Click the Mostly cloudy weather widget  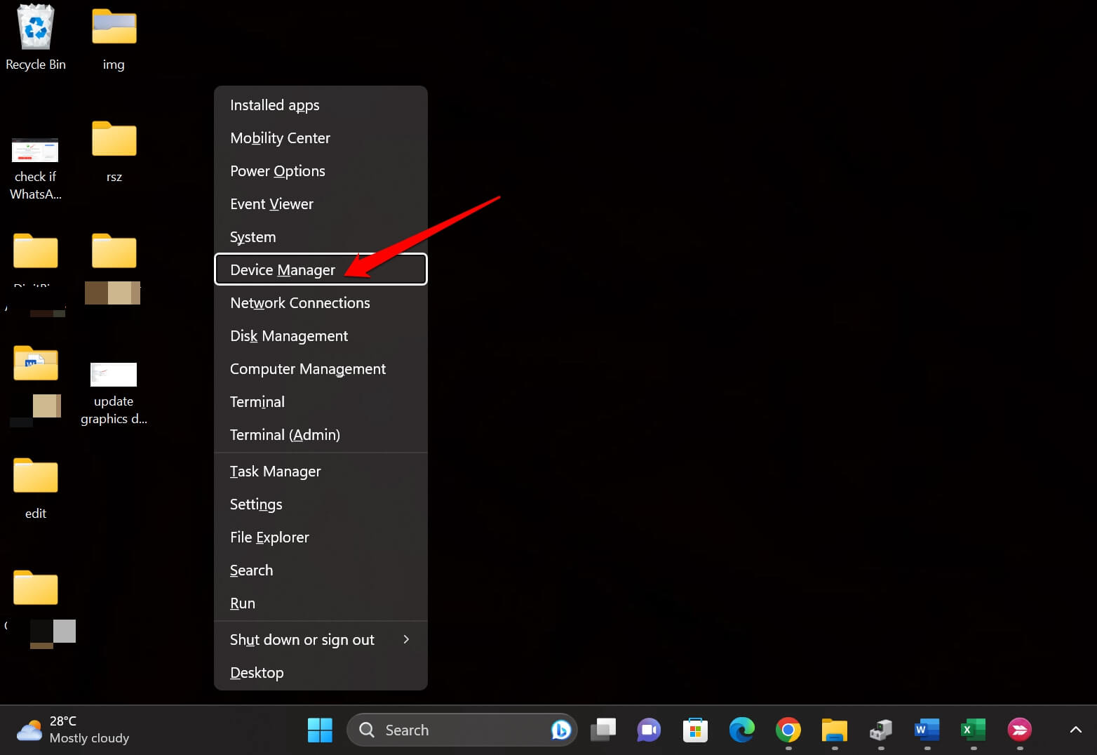[x=72, y=730]
